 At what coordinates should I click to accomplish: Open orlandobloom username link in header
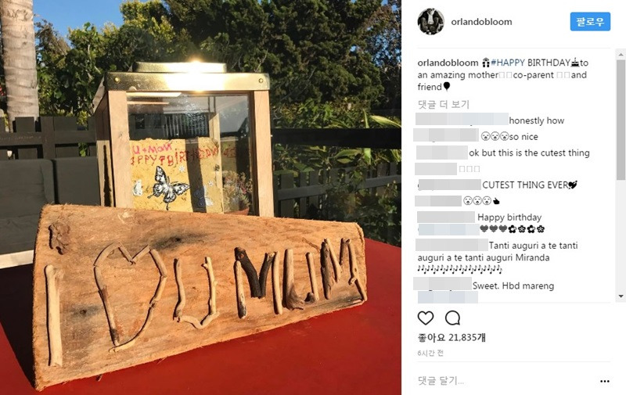[481, 22]
